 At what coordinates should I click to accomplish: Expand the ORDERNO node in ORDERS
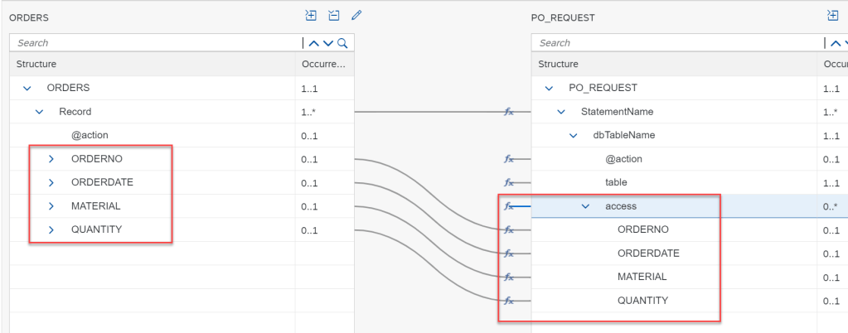tap(51, 159)
